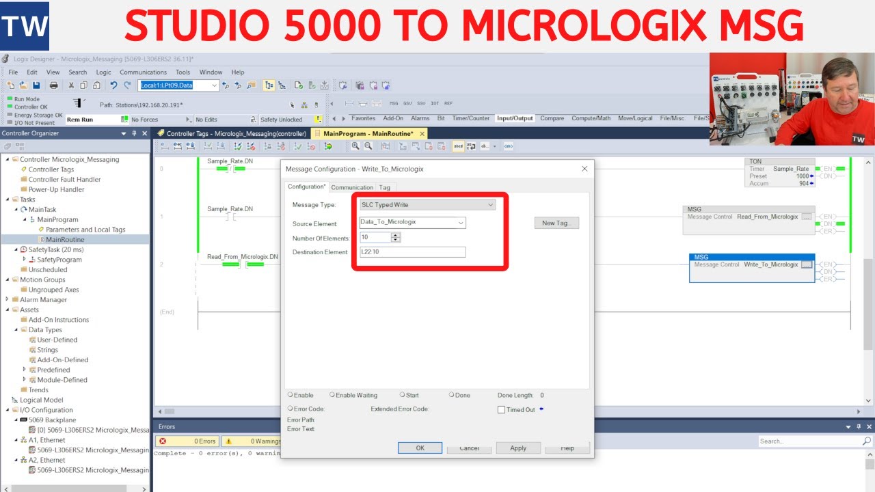The height and width of the screenshot is (492, 875).
Task: Click the MSG instruction toolbar icon
Action: (x=393, y=103)
